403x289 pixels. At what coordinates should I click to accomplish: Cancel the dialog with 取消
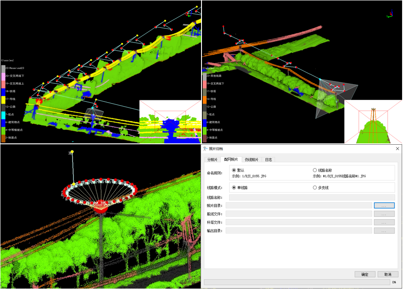(x=388, y=274)
